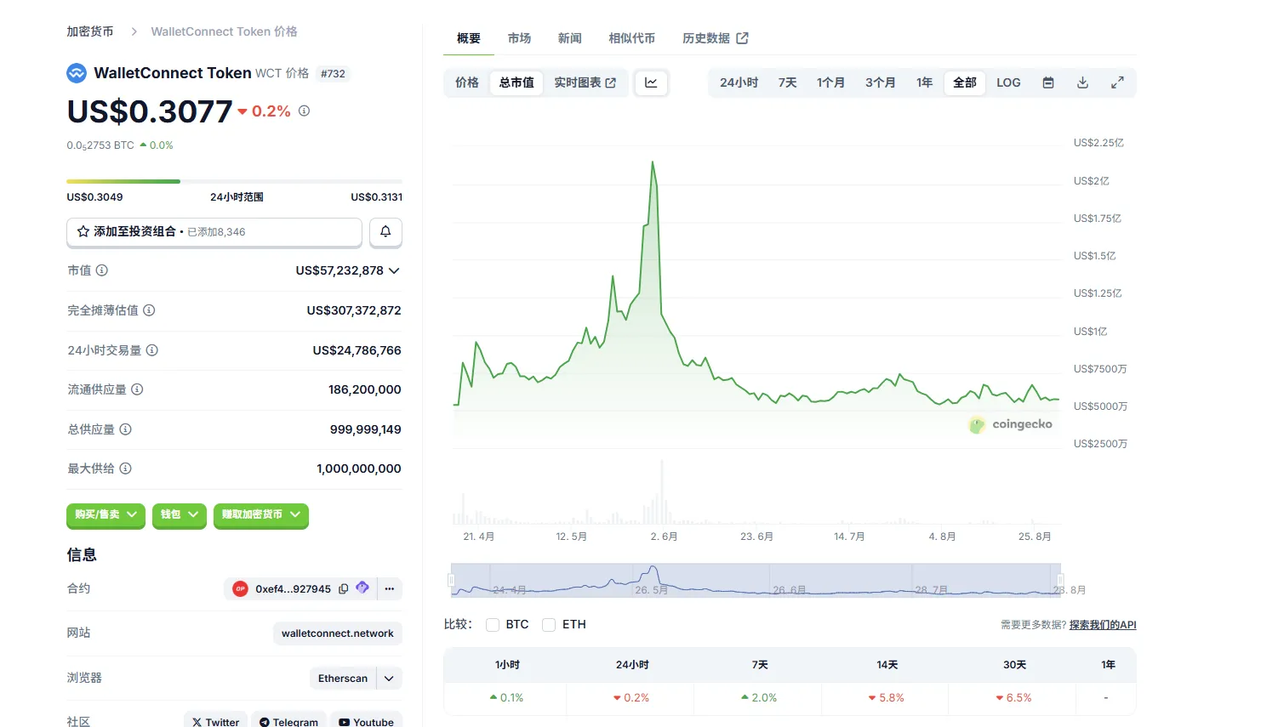Open the Etherscan explorer dropdown

(x=389, y=679)
